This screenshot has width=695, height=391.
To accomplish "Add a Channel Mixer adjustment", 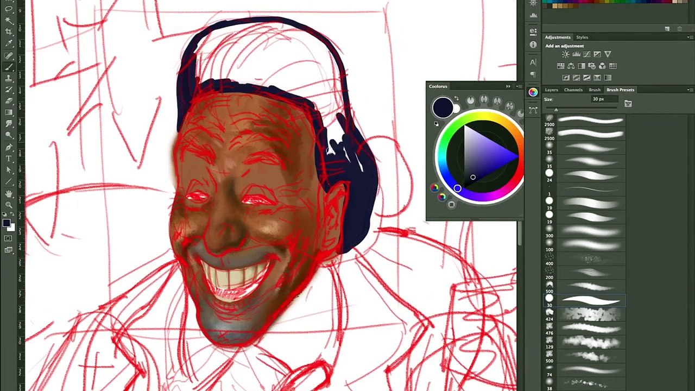I will click(602, 66).
